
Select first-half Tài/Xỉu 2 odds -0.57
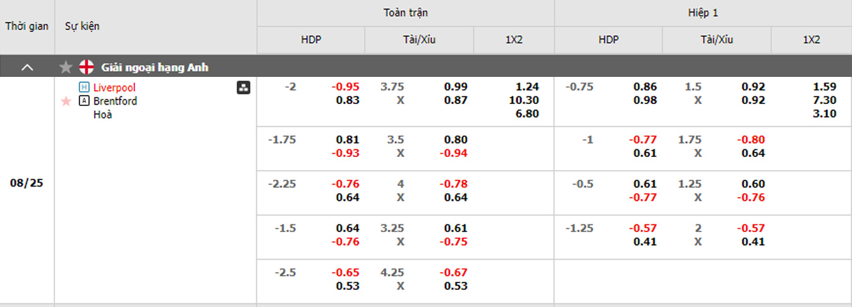click(753, 228)
